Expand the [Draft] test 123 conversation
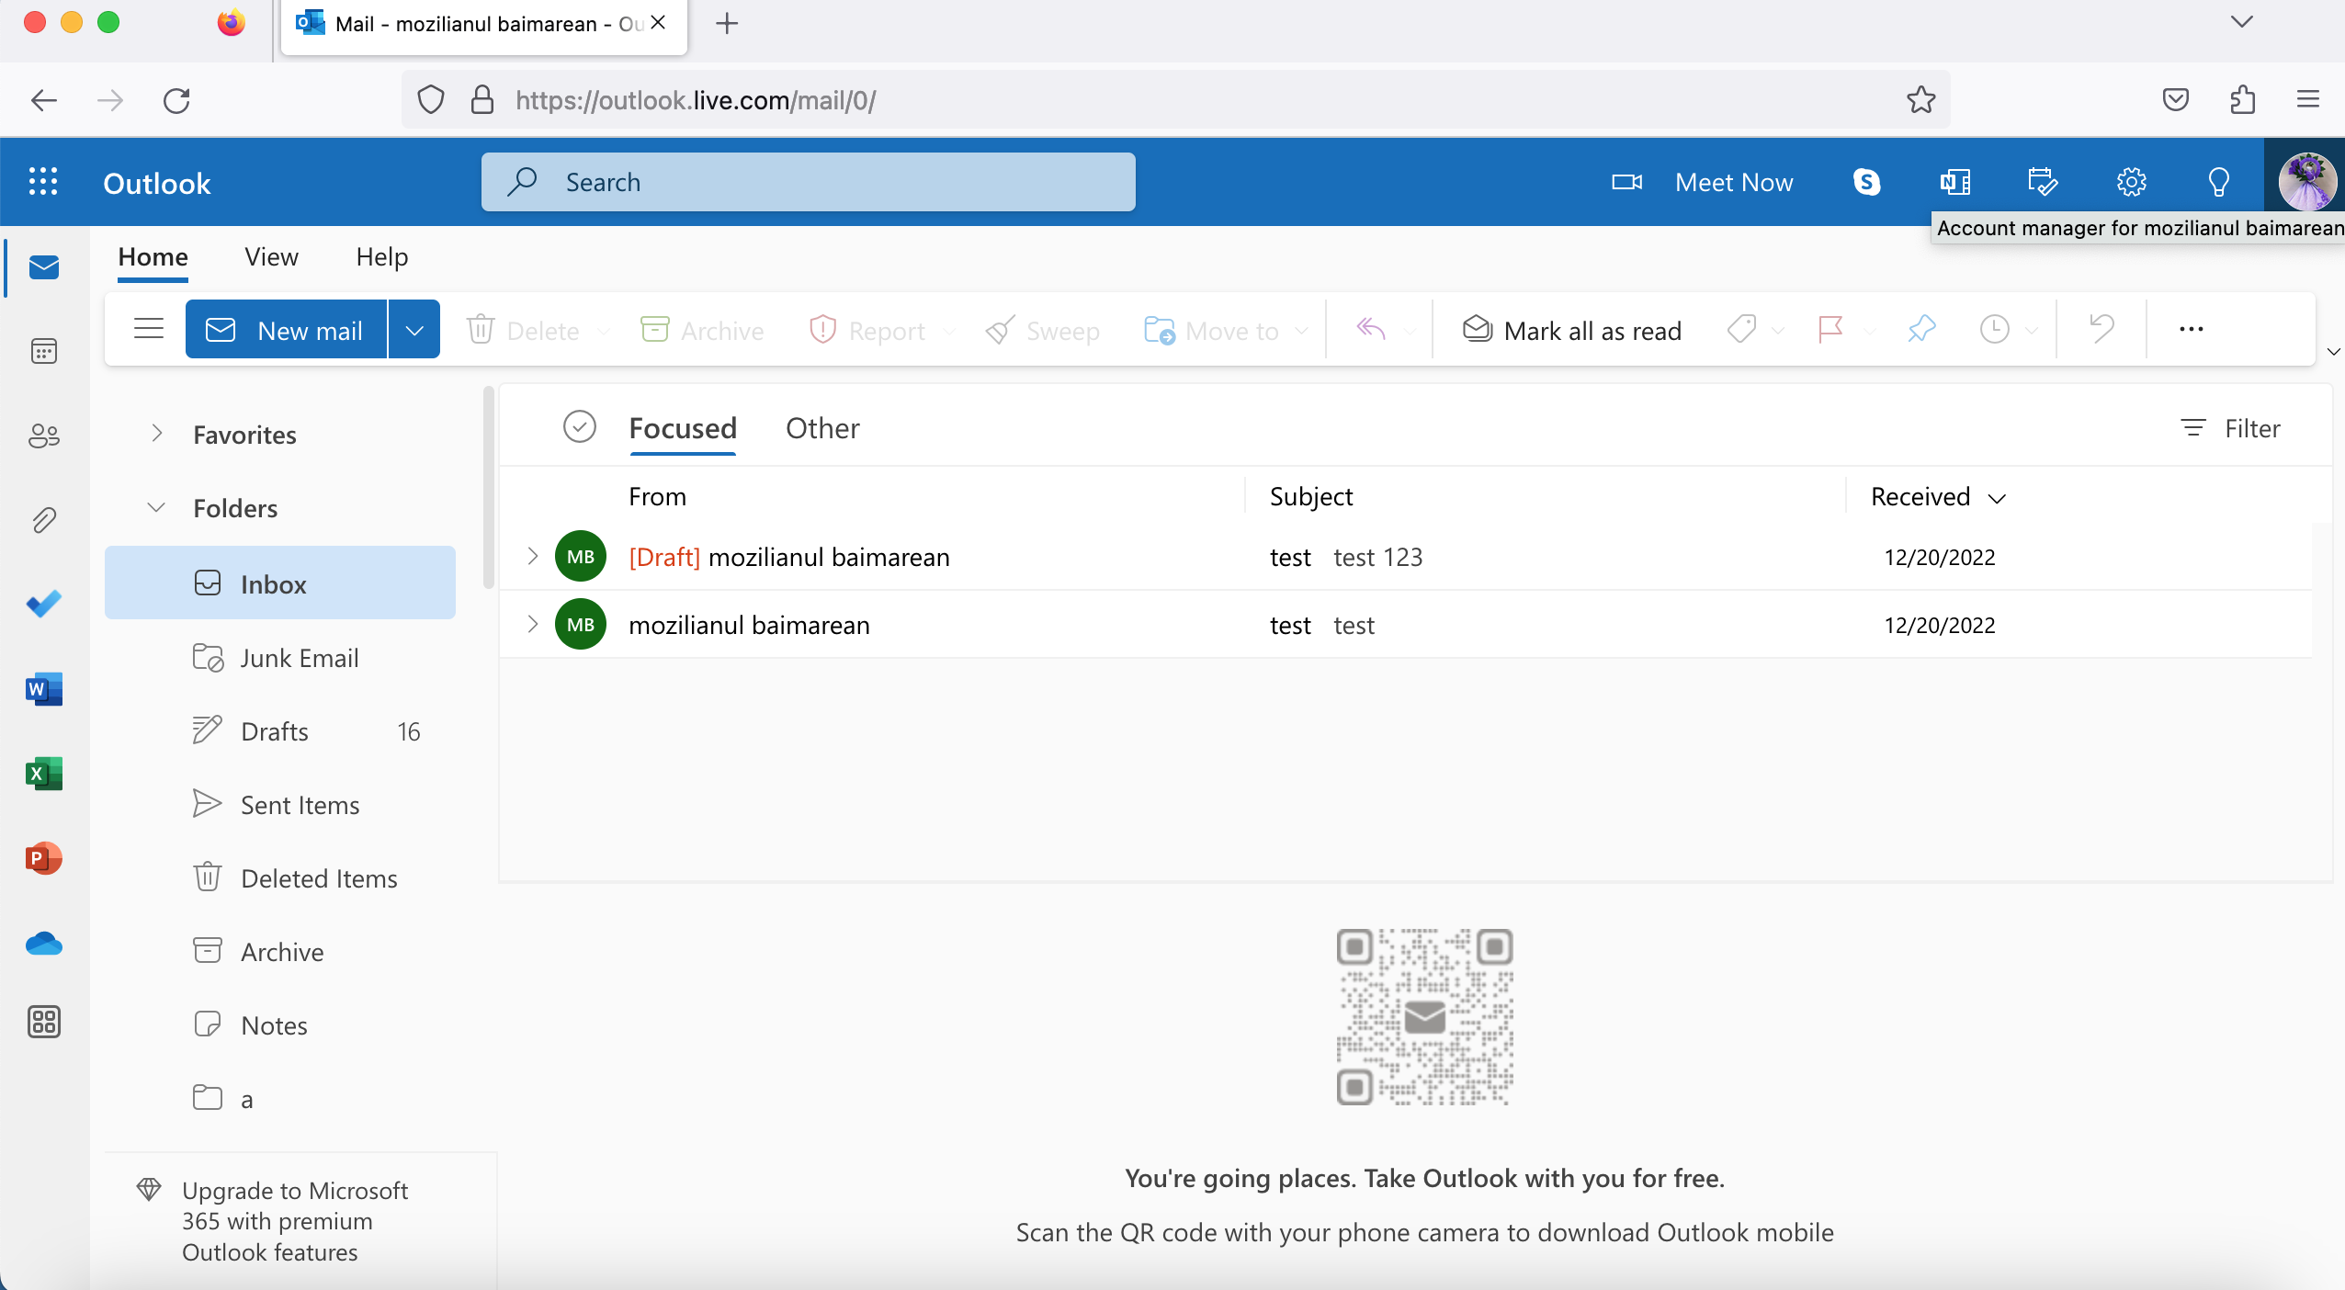The height and width of the screenshot is (1290, 2345). click(x=532, y=556)
